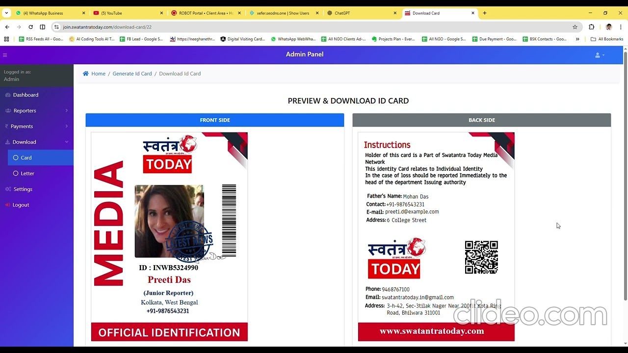
Task: Click the Reporters people icon
Action: 8,110
